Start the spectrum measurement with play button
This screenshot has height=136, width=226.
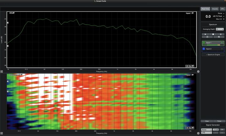(x=205, y=34)
